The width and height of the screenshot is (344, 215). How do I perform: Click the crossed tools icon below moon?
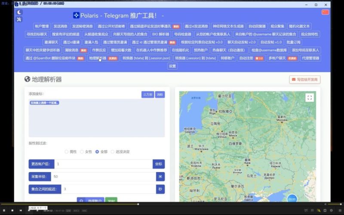point(19,19)
